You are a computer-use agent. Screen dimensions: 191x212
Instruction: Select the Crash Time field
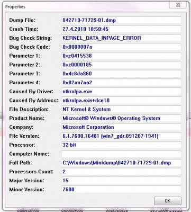point(121,29)
